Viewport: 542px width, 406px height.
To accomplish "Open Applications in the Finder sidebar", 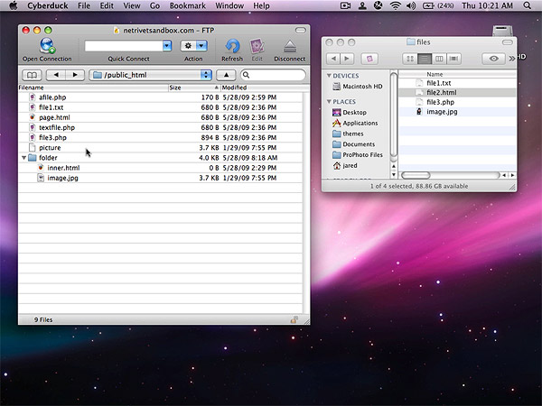I will click(355, 124).
